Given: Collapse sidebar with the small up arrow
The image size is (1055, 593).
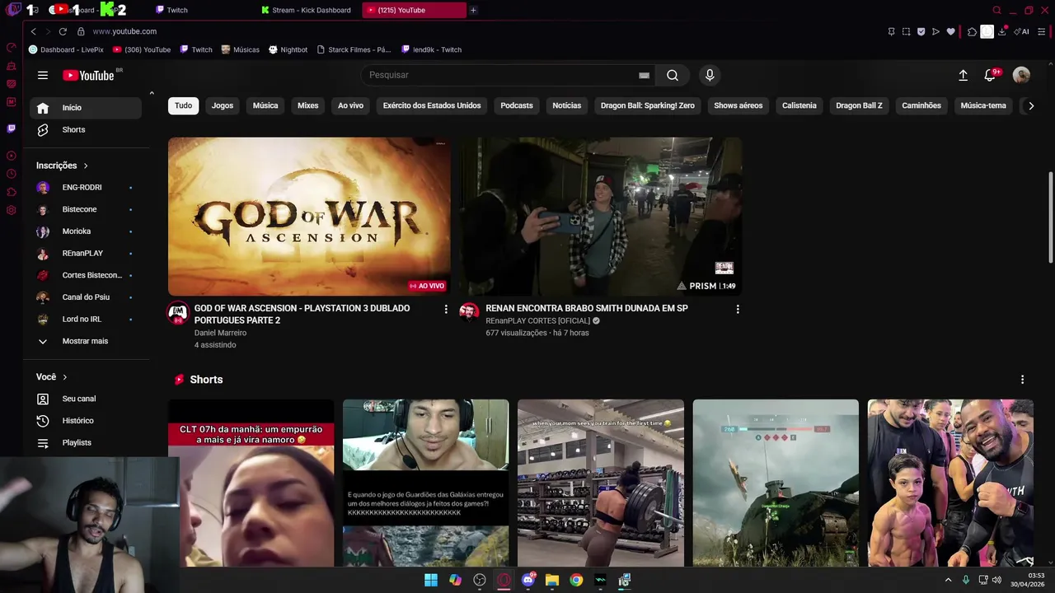Looking at the screenshot, I should [x=152, y=93].
